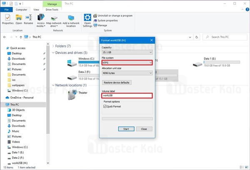250x170 pixels.
Task: Toggle the Quick Format checkbox
Action: coord(105,106)
